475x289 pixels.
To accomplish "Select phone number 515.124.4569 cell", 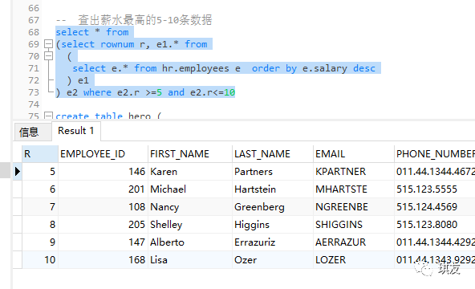I will tap(435, 207).
